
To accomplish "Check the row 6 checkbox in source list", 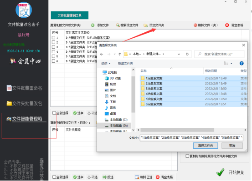I will [x=53, y=61].
